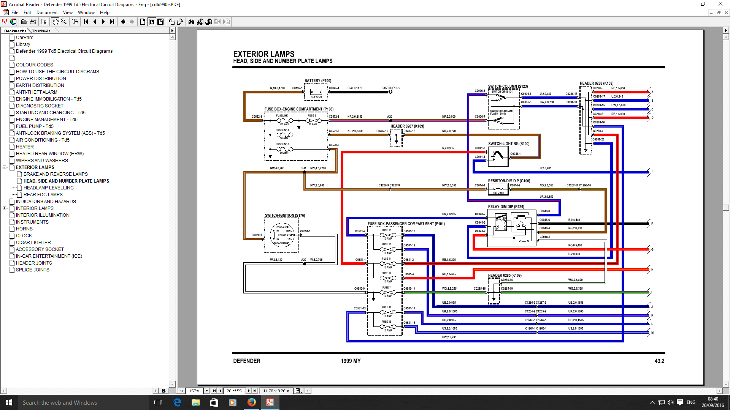Click the 157% zoom field
The image size is (730, 410).
click(194, 391)
